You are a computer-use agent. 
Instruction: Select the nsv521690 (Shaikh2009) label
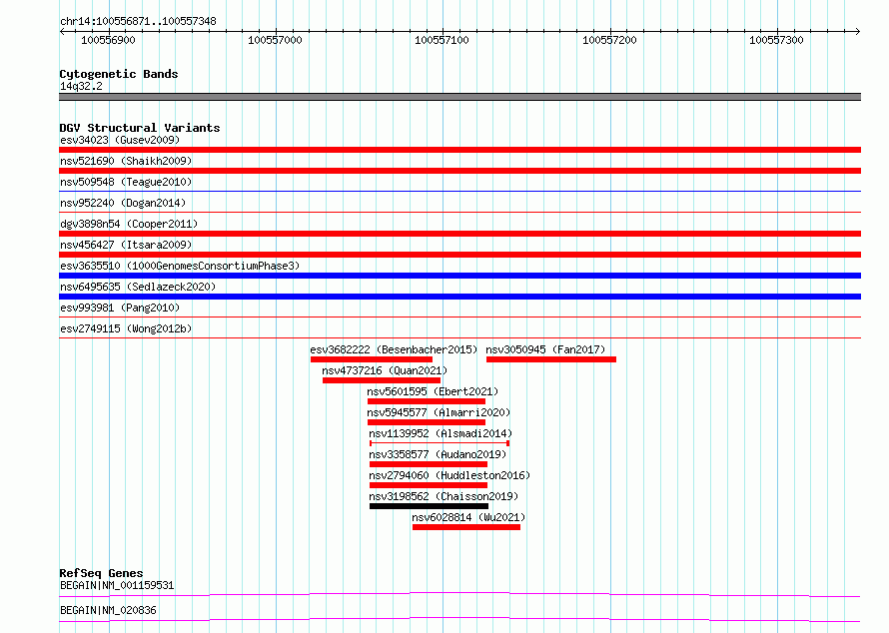(x=126, y=161)
